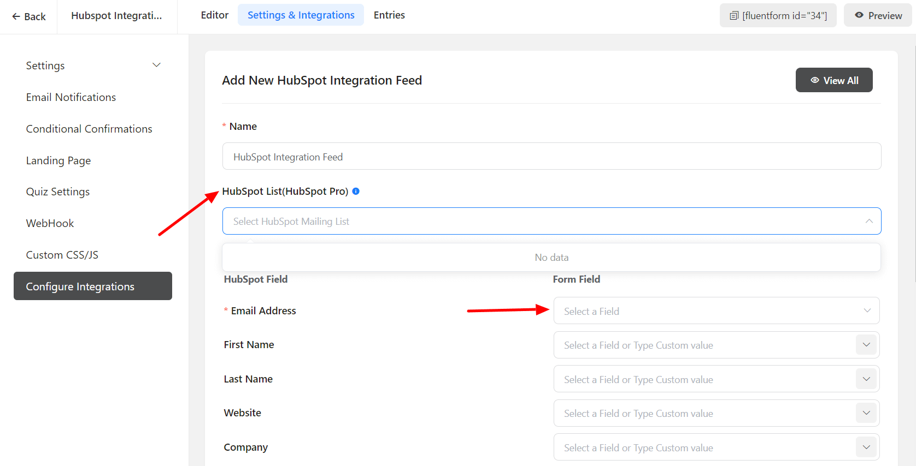Click the Name input field
Screen dimensions: 916x466
tap(551, 157)
